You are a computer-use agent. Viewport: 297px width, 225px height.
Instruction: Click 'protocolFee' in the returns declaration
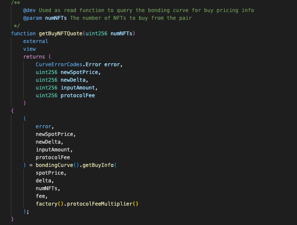[x=78, y=96]
